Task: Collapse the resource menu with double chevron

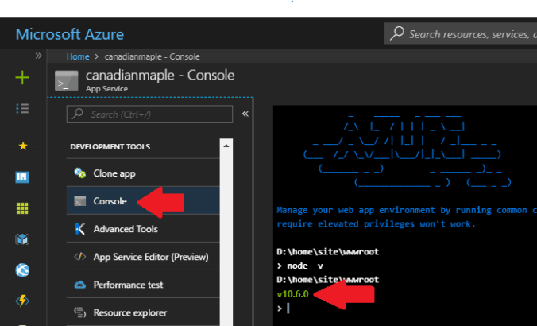Action: (245, 114)
